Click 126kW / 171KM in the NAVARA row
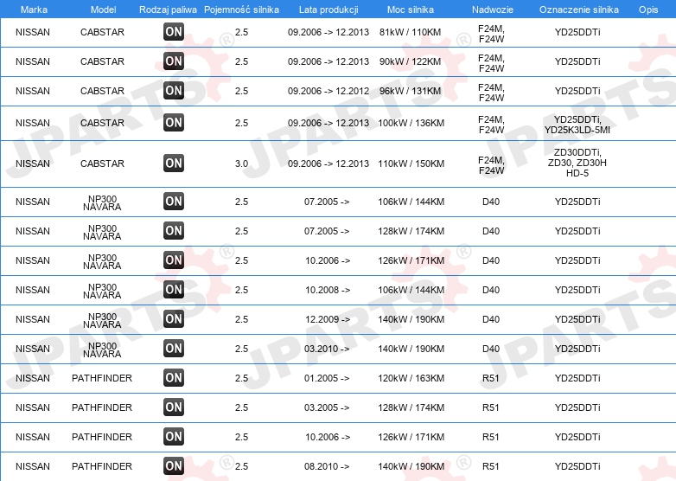 pyautogui.click(x=411, y=260)
